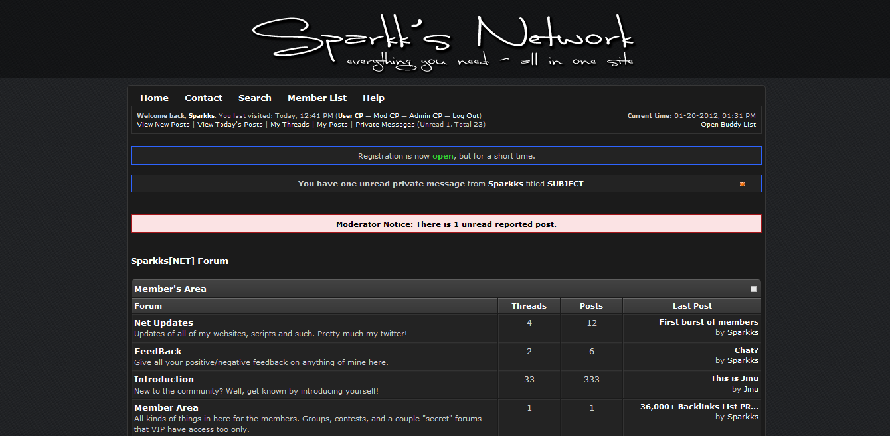Open the Contact page
890x436 pixels.
point(203,98)
